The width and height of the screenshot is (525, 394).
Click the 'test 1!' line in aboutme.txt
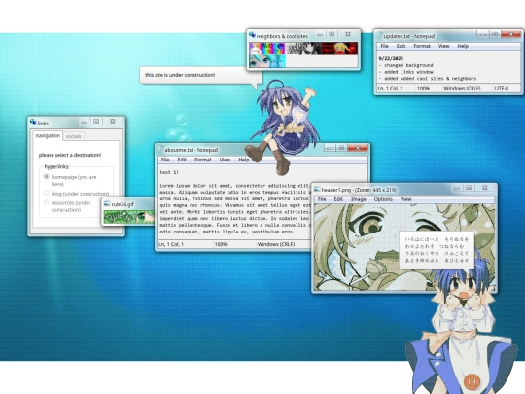point(169,172)
